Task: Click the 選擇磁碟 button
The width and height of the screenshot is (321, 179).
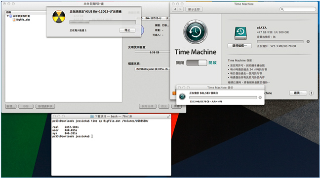Action: coord(240,46)
